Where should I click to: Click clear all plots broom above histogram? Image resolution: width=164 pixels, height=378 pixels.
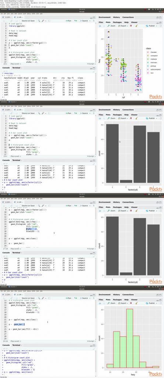(136, 303)
